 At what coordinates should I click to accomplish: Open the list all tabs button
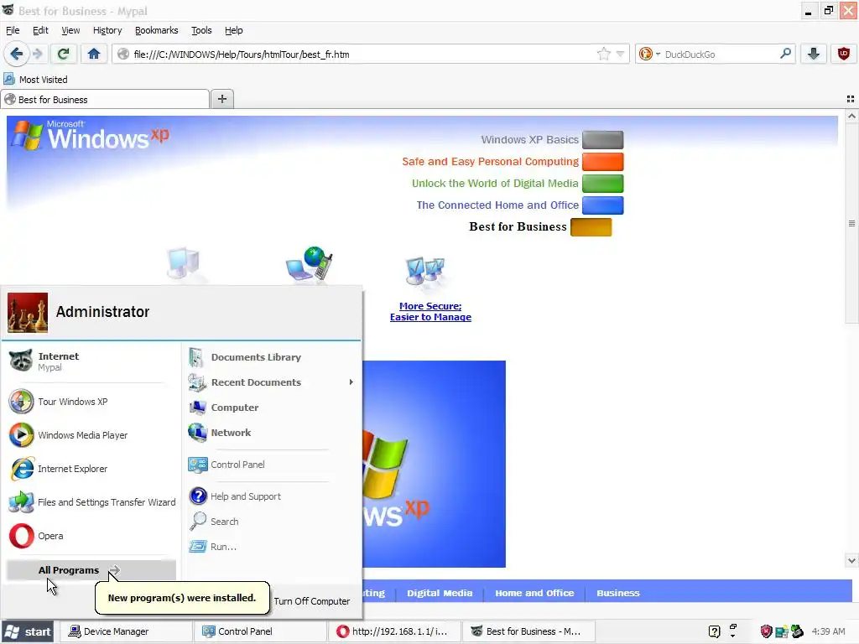851,99
